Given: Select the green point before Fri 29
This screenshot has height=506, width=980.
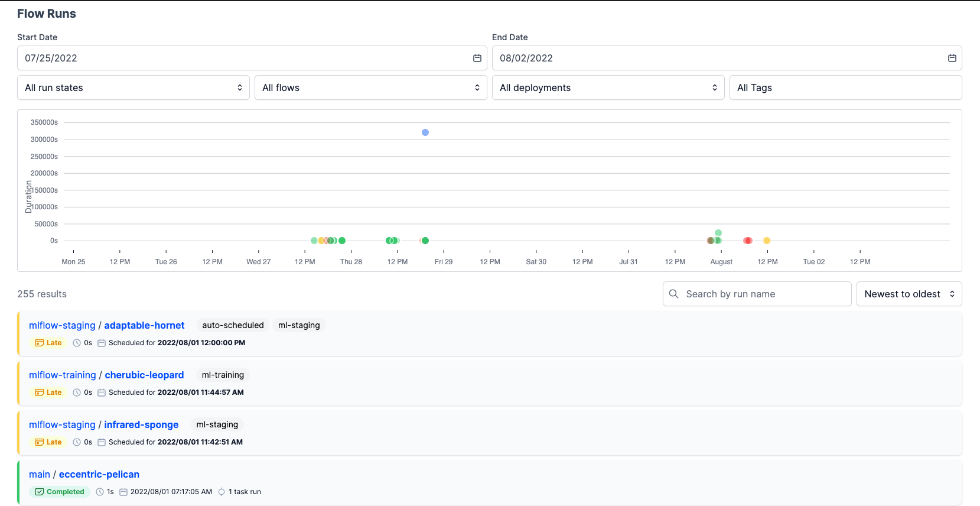Looking at the screenshot, I should coord(425,241).
